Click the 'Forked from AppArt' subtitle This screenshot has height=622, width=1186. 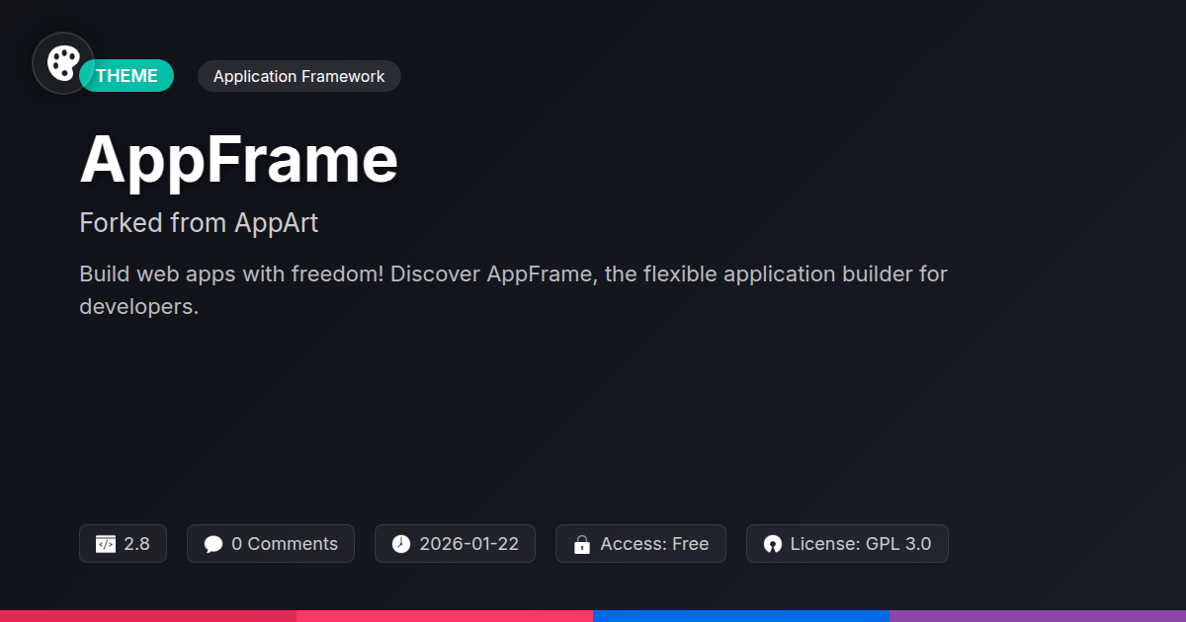click(x=199, y=223)
